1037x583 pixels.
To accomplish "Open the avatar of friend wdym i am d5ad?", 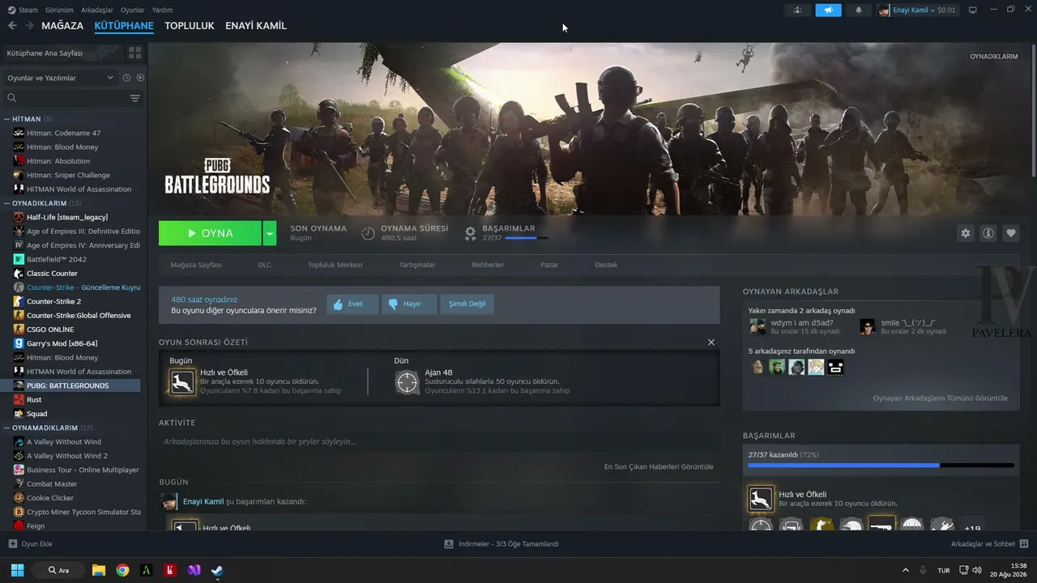I will pos(757,326).
